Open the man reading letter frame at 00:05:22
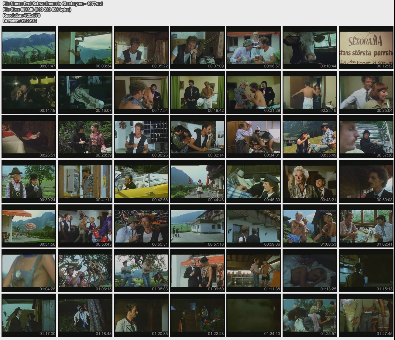395x340 pixels. (141, 48)
